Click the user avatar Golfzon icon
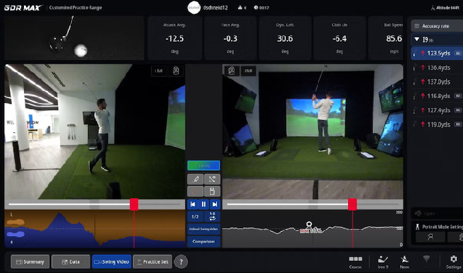Image resolution: width=463 pixels, height=273 pixels. 194,8
